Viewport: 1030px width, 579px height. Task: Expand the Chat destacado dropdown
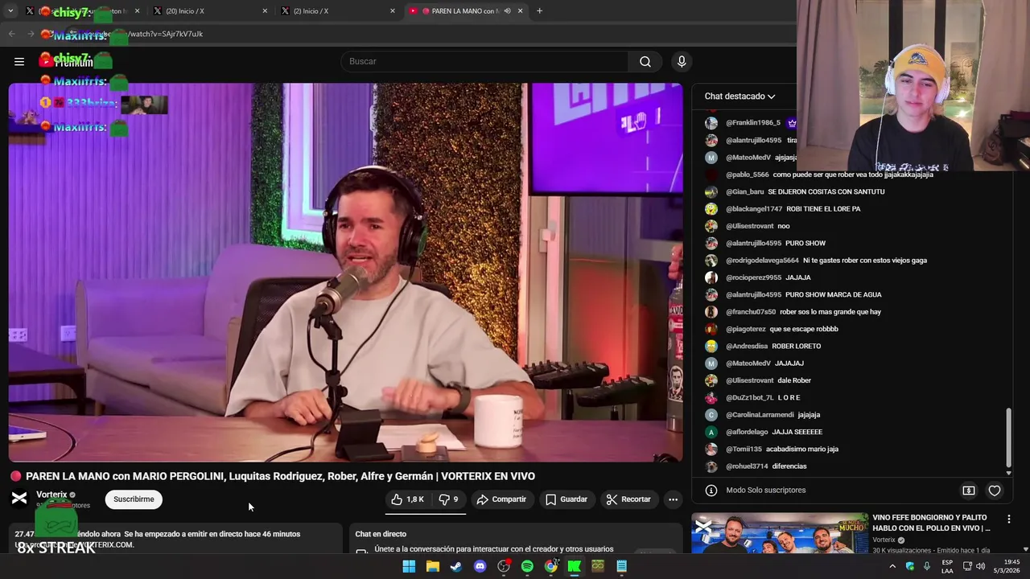pyautogui.click(x=740, y=96)
